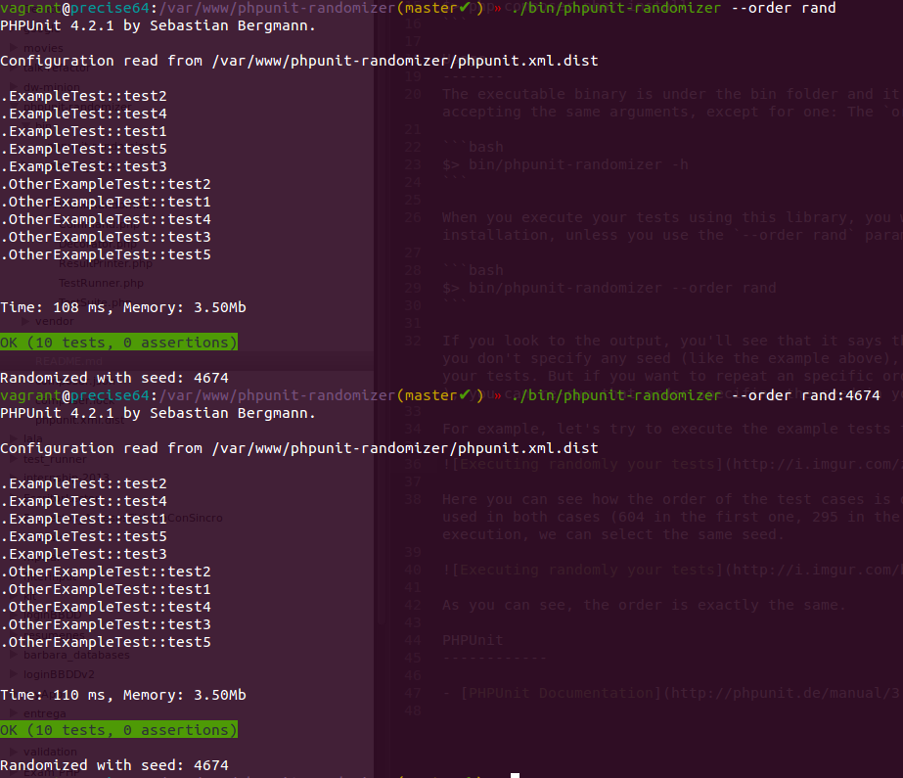Select 'validation' folder label in sidebar
903x778 pixels.
tap(50, 752)
